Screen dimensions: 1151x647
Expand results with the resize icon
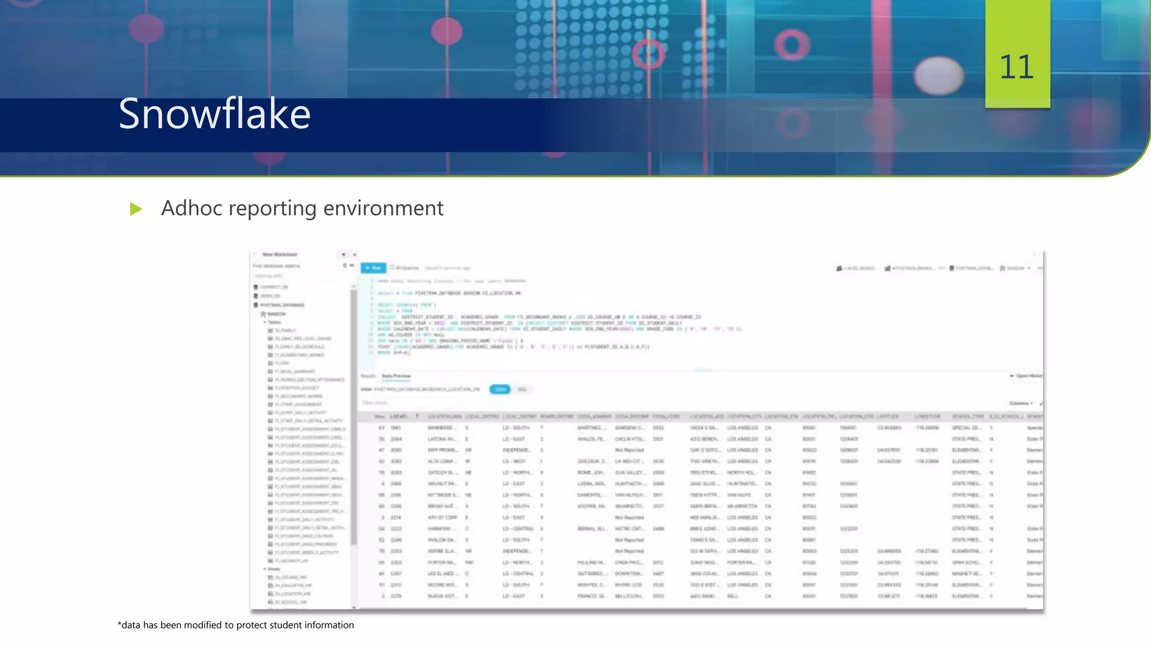[x=1041, y=403]
